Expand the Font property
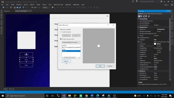This screenshot has height=98, width=174. pyautogui.click(x=138, y=42)
